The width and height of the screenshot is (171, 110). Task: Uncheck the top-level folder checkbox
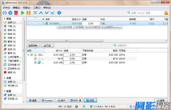point(32,55)
